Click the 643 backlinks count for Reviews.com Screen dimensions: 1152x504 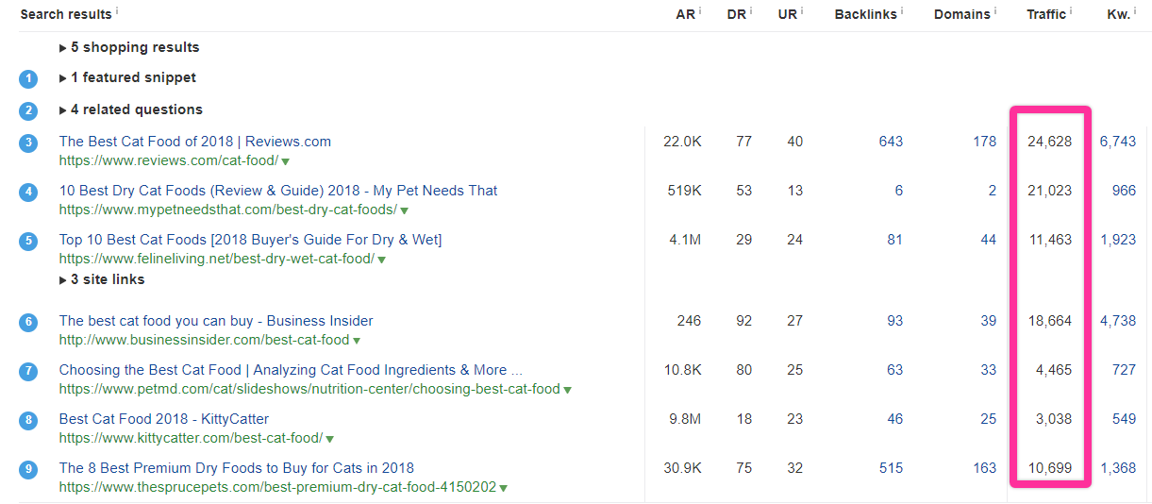pyautogui.click(x=890, y=142)
